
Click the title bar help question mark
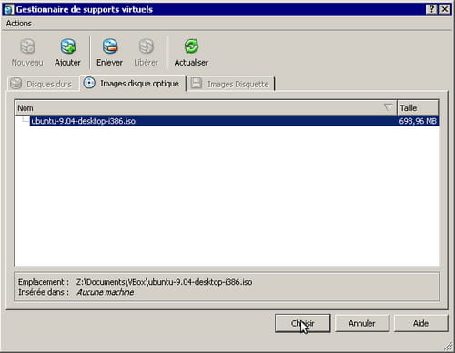(x=431, y=9)
